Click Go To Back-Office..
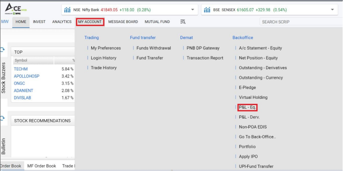343x171 pixels. pyautogui.click(x=257, y=137)
